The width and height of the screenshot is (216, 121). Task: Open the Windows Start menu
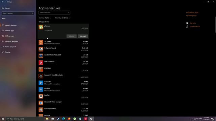pos(3,119)
